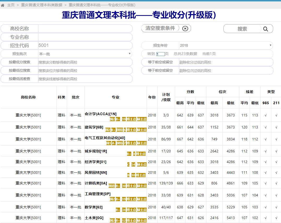Click the magnifying glass search icon
The height and width of the screenshot is (223, 281).
pos(265,29)
